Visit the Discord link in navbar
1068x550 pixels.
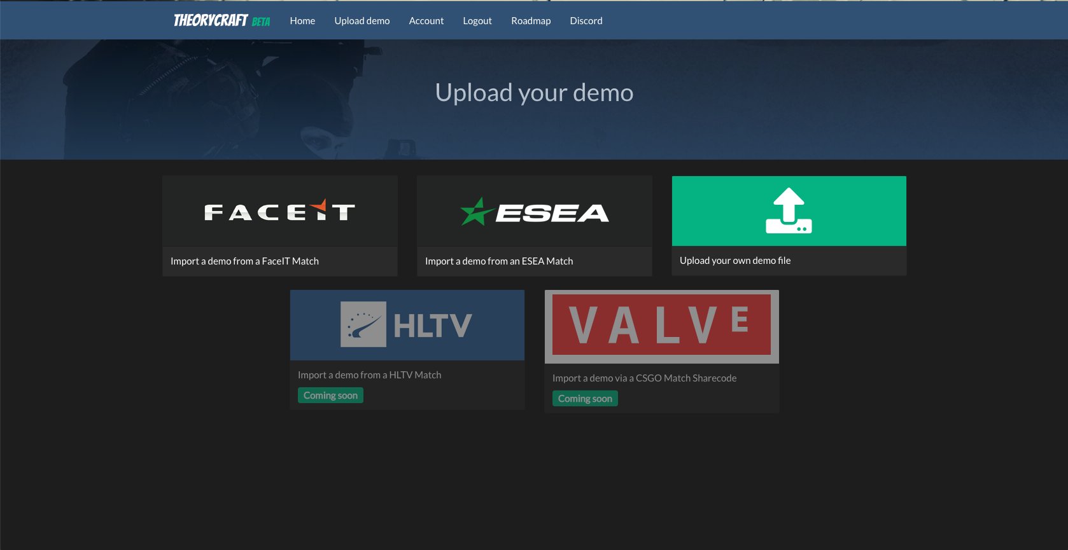click(x=586, y=20)
